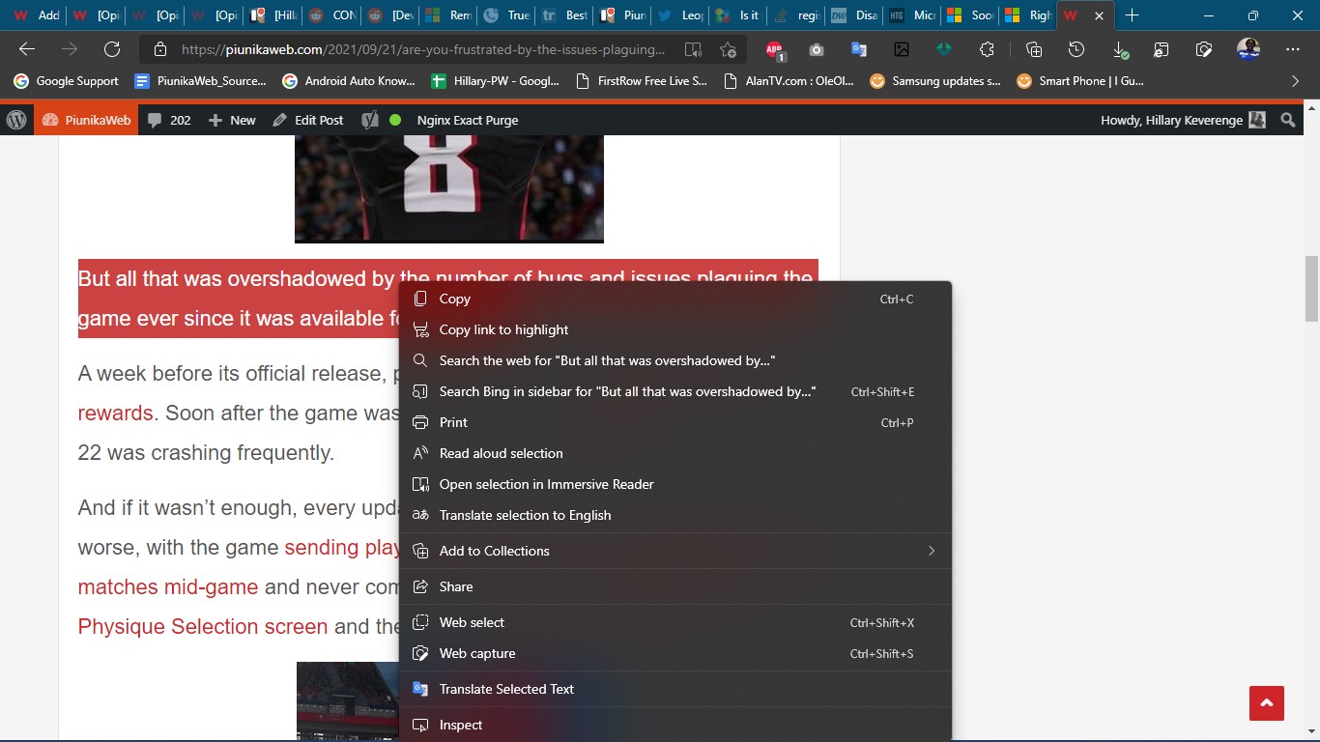Image resolution: width=1320 pixels, height=742 pixels.
Task: Reload the current page
Action: point(112,49)
